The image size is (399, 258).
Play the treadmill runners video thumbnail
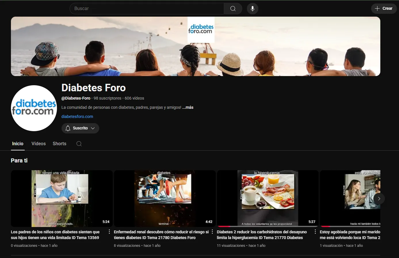point(165,199)
